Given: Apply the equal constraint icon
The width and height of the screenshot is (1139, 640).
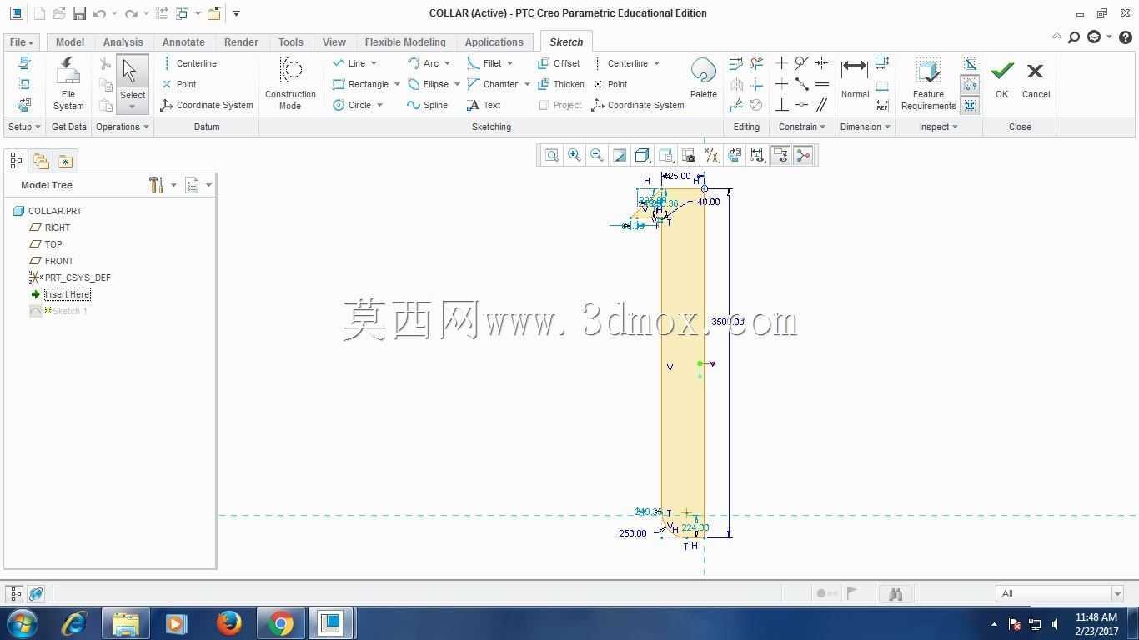Looking at the screenshot, I should 821,84.
